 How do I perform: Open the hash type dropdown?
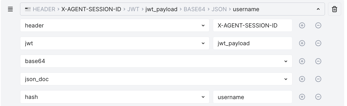115,97
